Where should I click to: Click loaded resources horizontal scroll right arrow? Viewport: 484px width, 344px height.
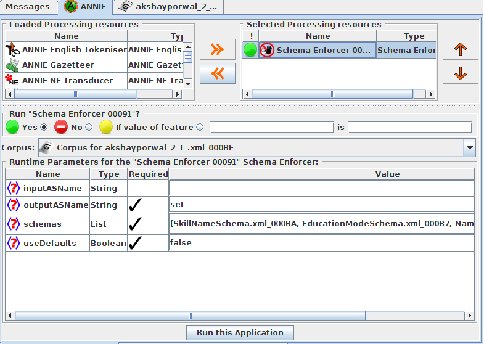(x=177, y=94)
